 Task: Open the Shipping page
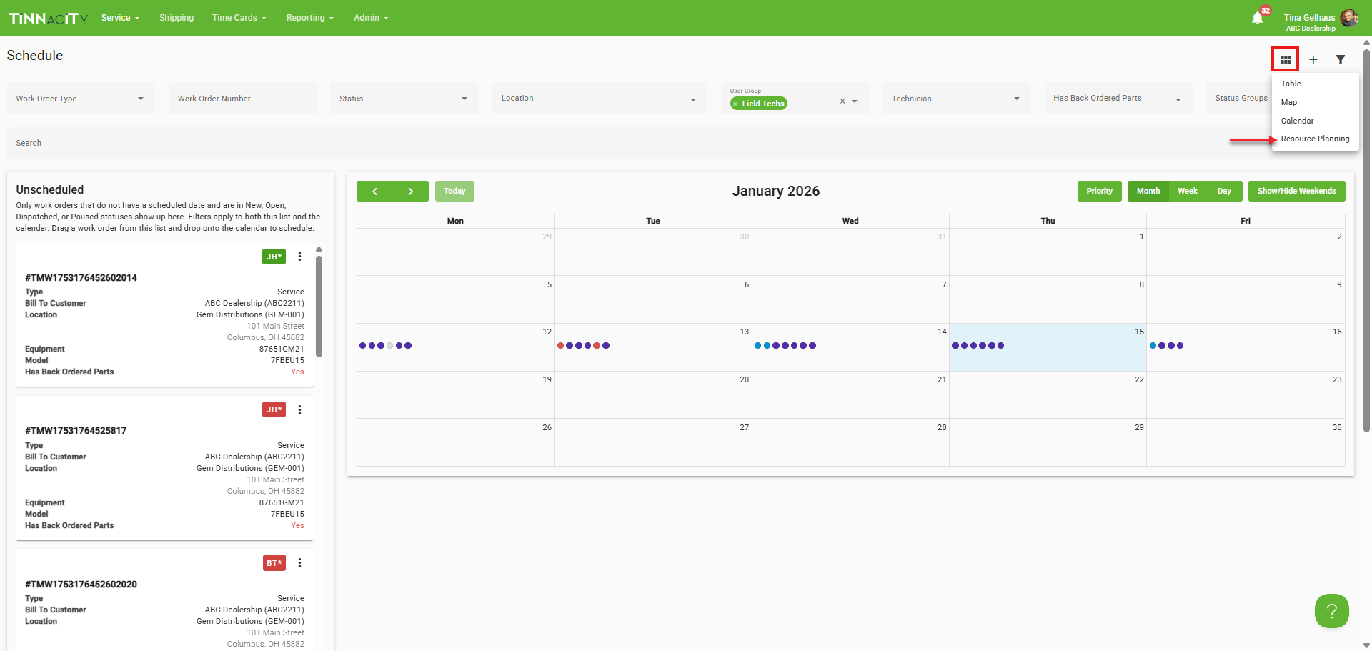coord(177,18)
